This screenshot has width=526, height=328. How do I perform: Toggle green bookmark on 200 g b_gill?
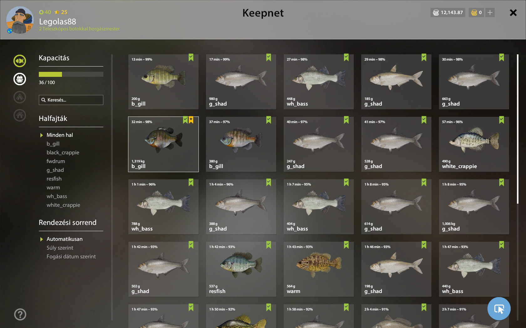[191, 57]
